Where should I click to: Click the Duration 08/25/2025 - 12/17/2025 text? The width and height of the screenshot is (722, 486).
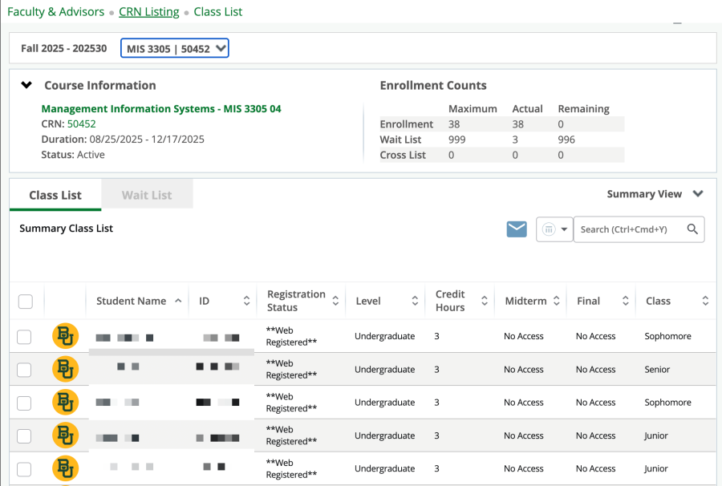point(123,139)
